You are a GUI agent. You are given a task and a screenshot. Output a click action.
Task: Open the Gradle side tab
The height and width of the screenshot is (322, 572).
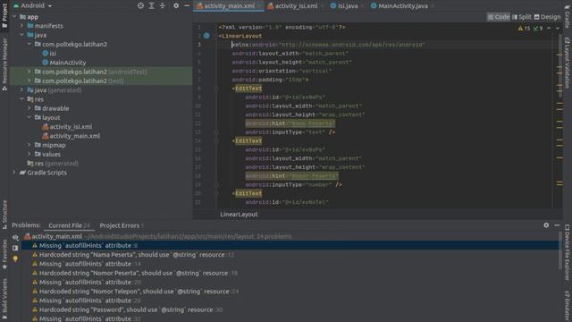[568, 16]
